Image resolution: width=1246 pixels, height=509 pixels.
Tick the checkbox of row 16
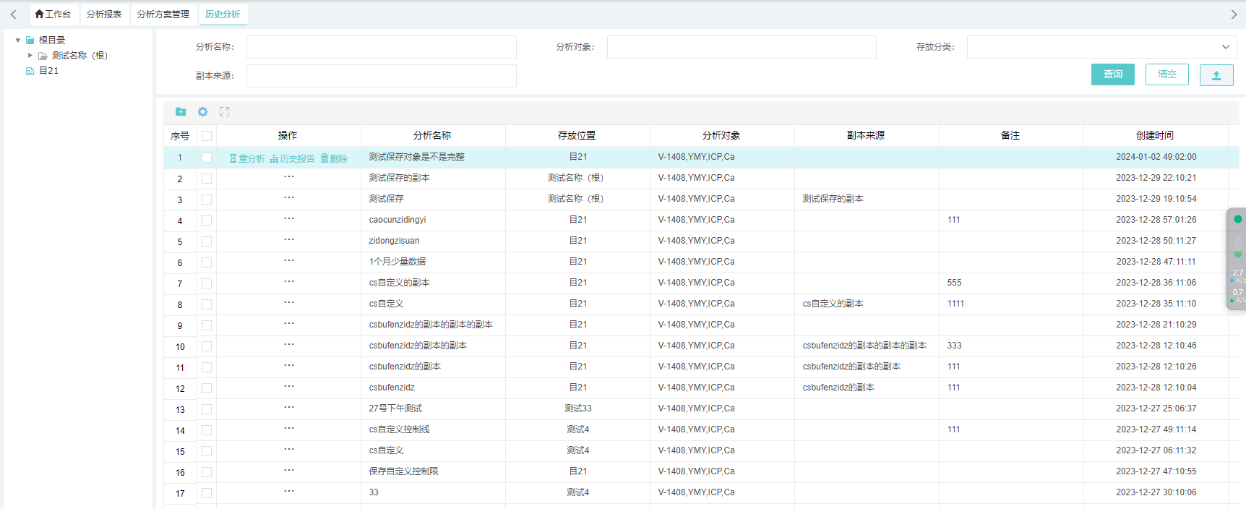click(x=207, y=472)
